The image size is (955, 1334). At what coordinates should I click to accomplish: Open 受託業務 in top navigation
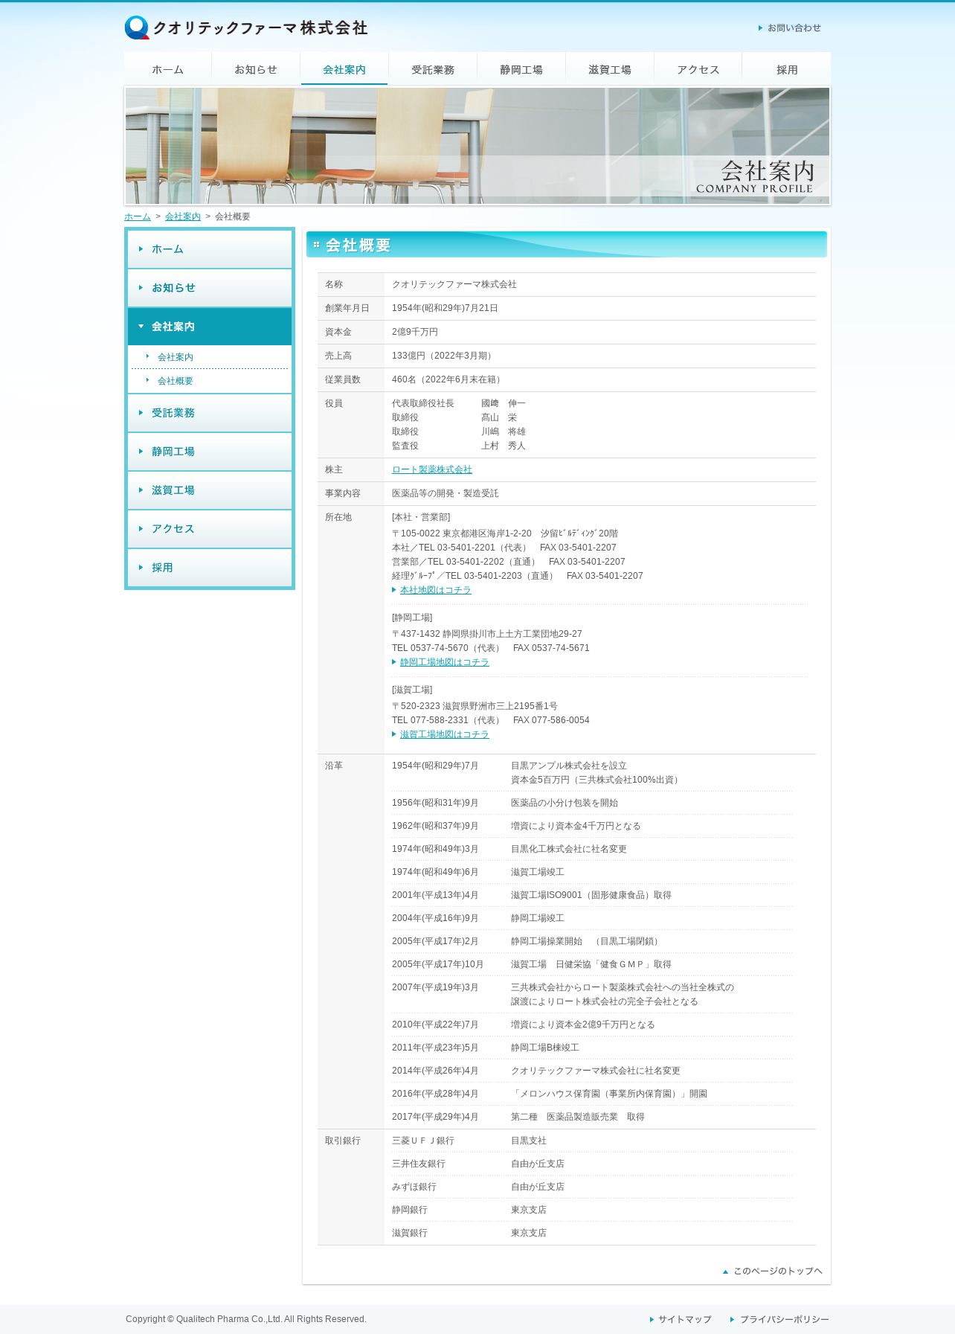coord(433,69)
